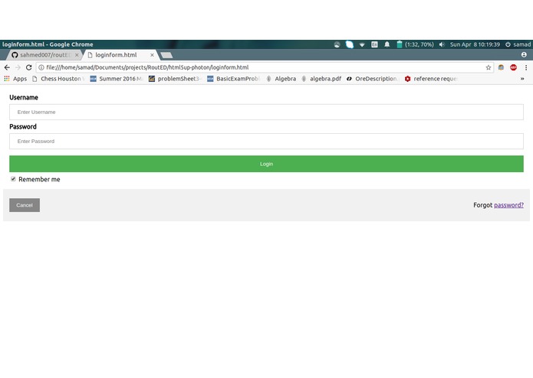Open the date and time indicator
The height and width of the screenshot is (378, 533).
(x=475, y=44)
